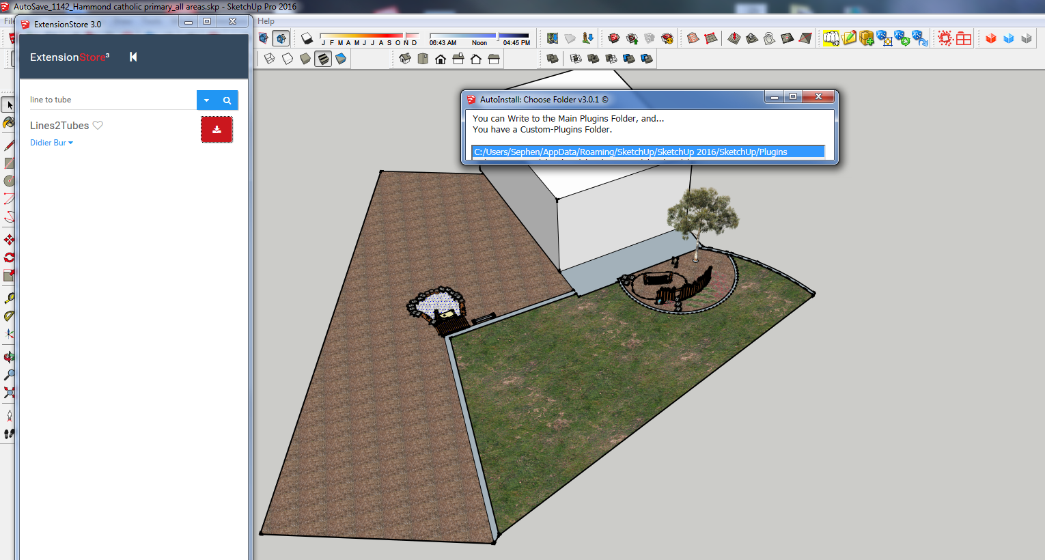Screen dimensions: 1045x560
Task: Choose the Position Camera tool
Action: [x=9, y=416]
